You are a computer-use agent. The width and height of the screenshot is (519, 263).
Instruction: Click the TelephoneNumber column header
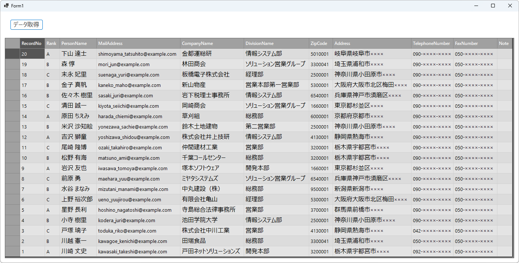click(432, 43)
